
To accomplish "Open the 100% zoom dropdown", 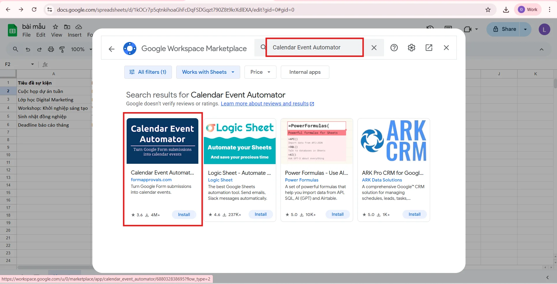I will point(81,49).
